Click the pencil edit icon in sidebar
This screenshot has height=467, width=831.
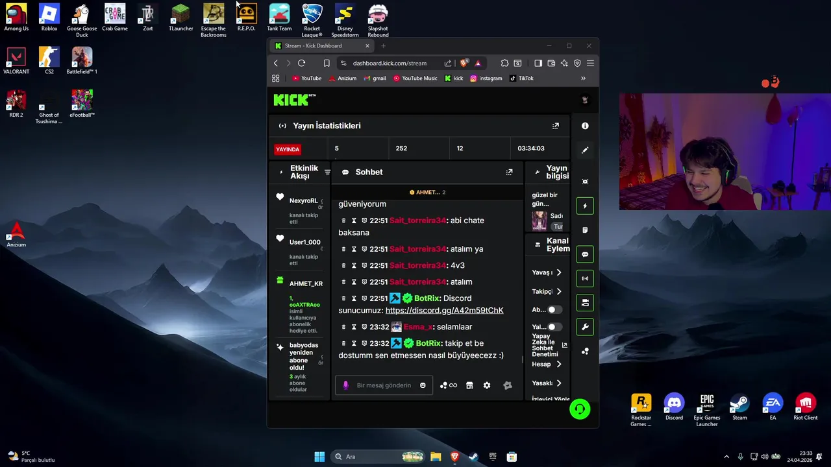pos(585,150)
